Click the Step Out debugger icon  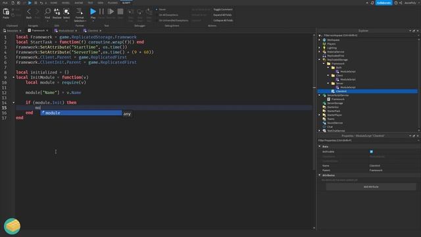(149, 12)
